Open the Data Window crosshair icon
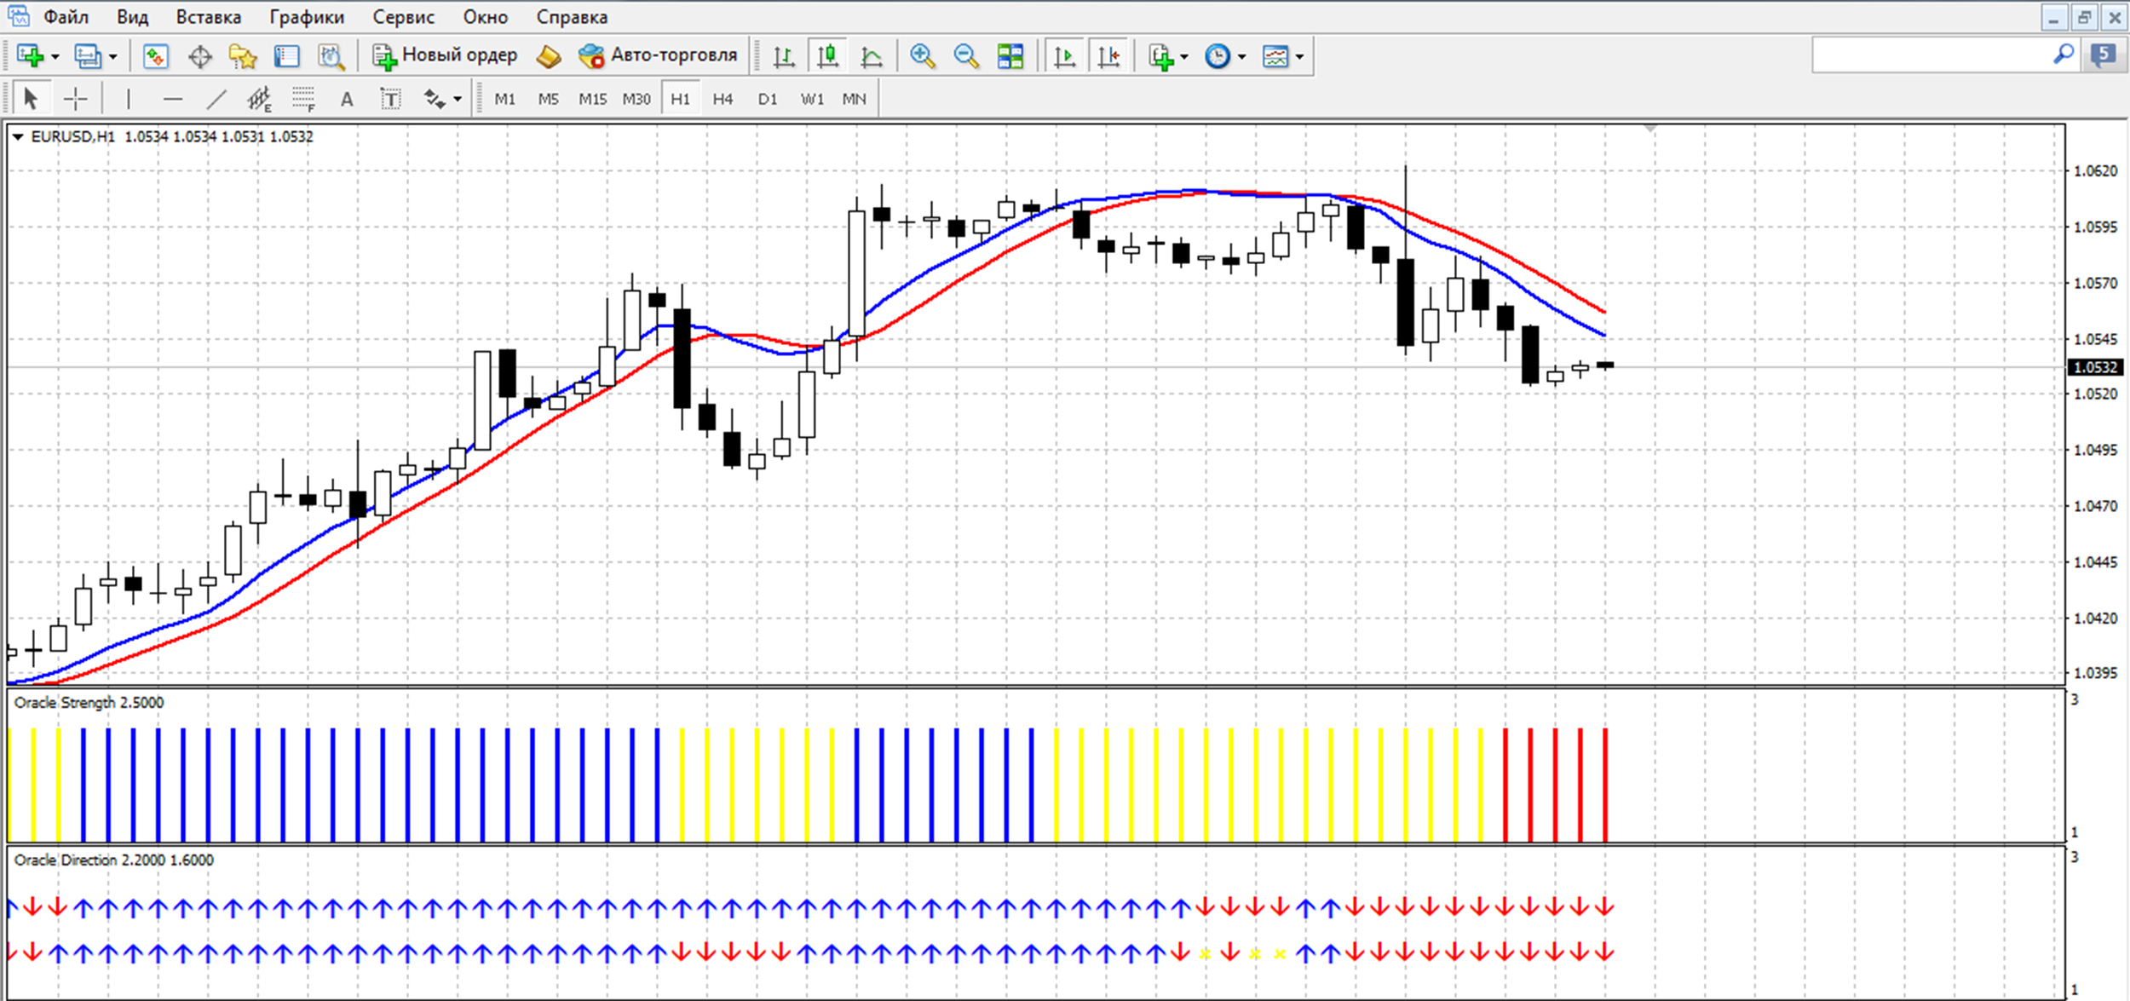 [x=200, y=57]
